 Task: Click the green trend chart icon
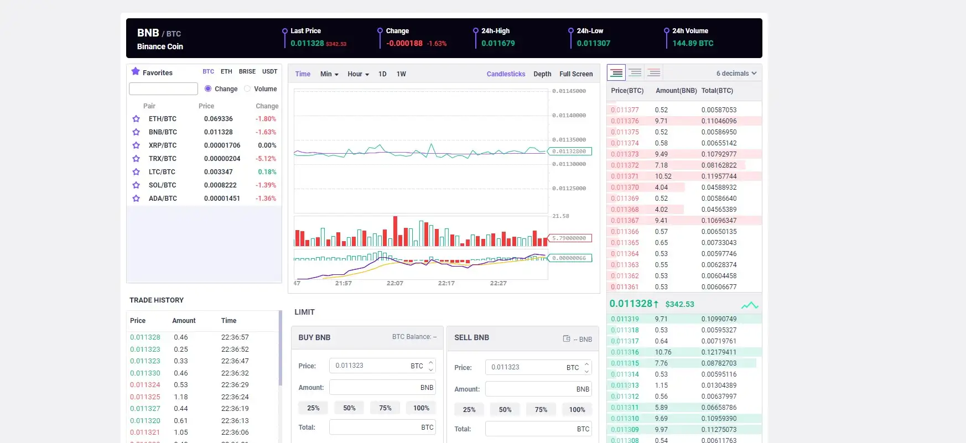750,305
